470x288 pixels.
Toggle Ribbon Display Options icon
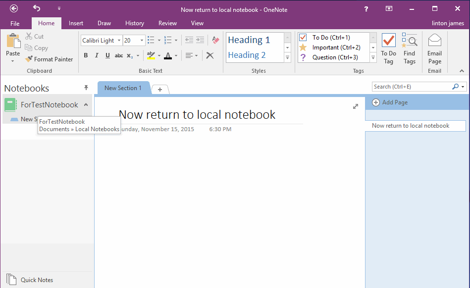[389, 8]
